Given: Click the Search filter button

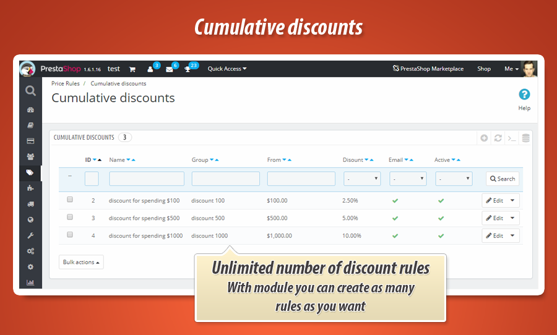Looking at the screenshot, I should click(x=502, y=179).
